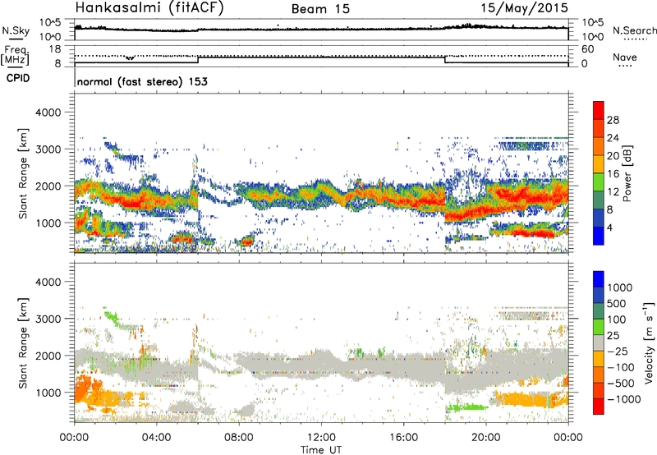Pick the red top segment of Power color bar

click(599, 110)
